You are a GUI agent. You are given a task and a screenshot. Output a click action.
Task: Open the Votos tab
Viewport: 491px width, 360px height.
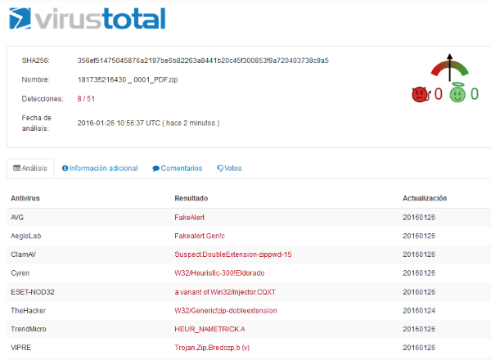click(x=229, y=169)
